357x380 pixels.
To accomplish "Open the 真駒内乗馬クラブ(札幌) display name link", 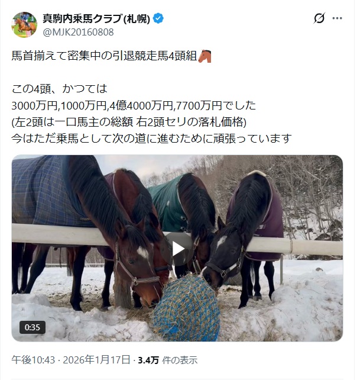I will pyautogui.click(x=96, y=18).
